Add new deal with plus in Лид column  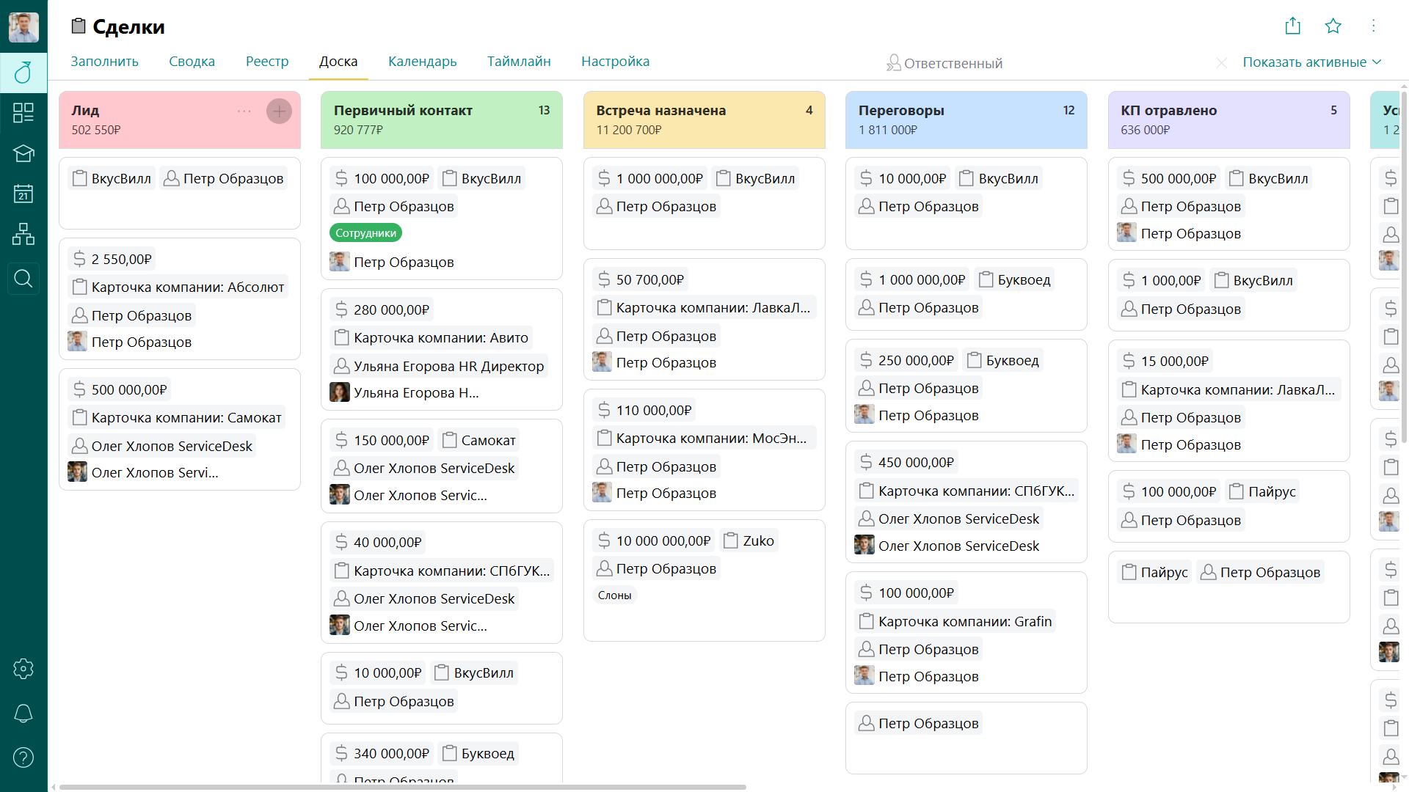tap(279, 111)
